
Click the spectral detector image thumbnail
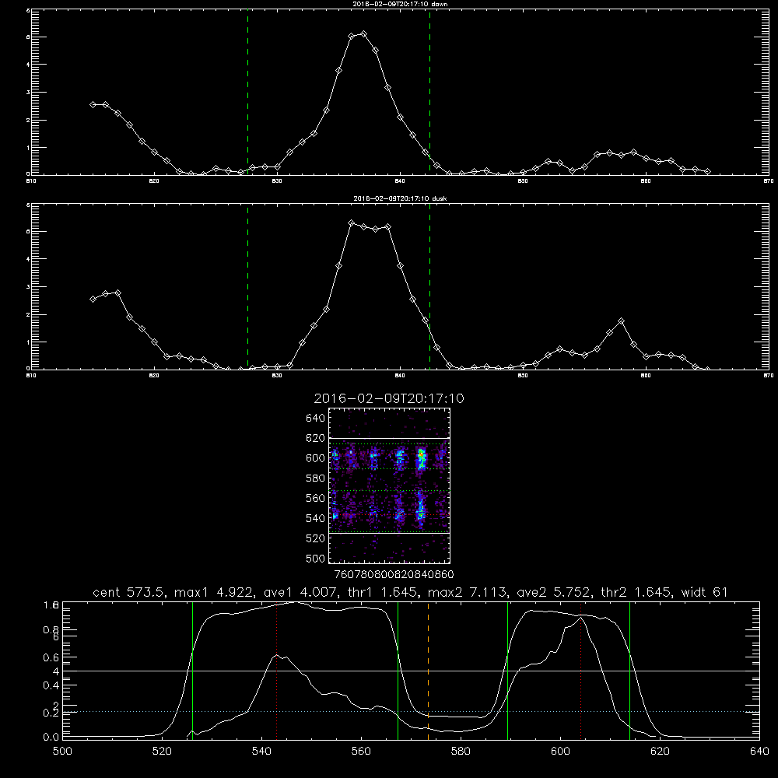(389, 485)
